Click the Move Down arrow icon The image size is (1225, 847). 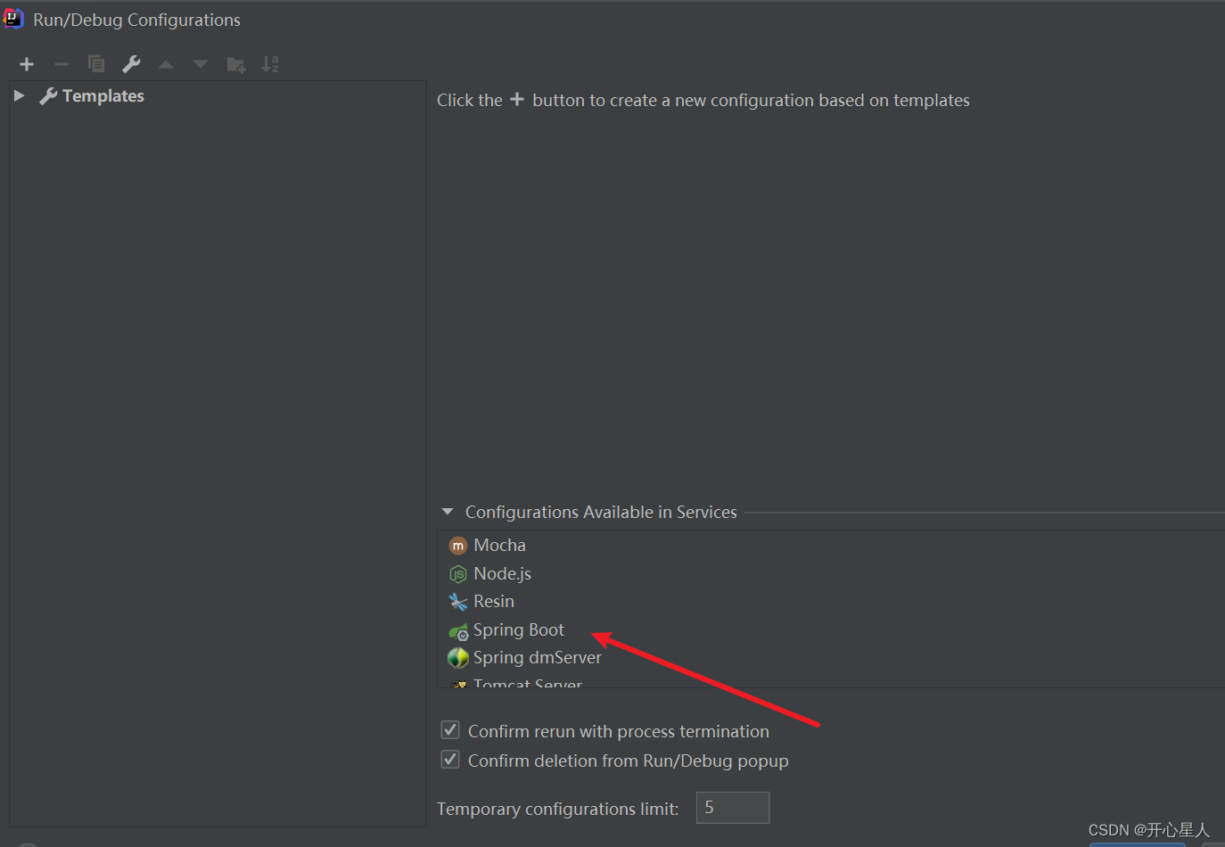(201, 64)
